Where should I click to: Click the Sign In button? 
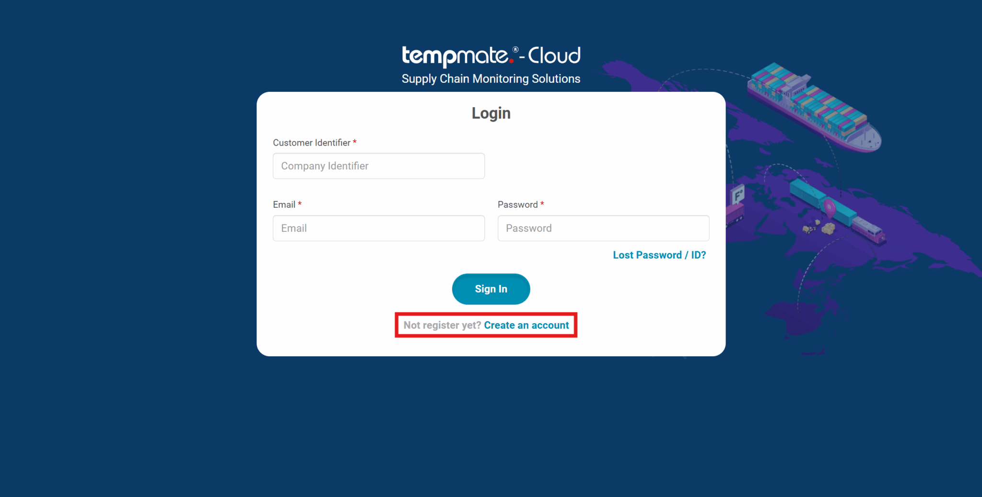pos(491,289)
